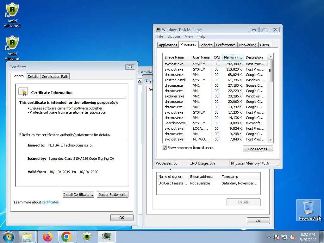Viewport: 324px width, 243px height.
Task: Open the File menu in Task Manager
Action: 160,36
